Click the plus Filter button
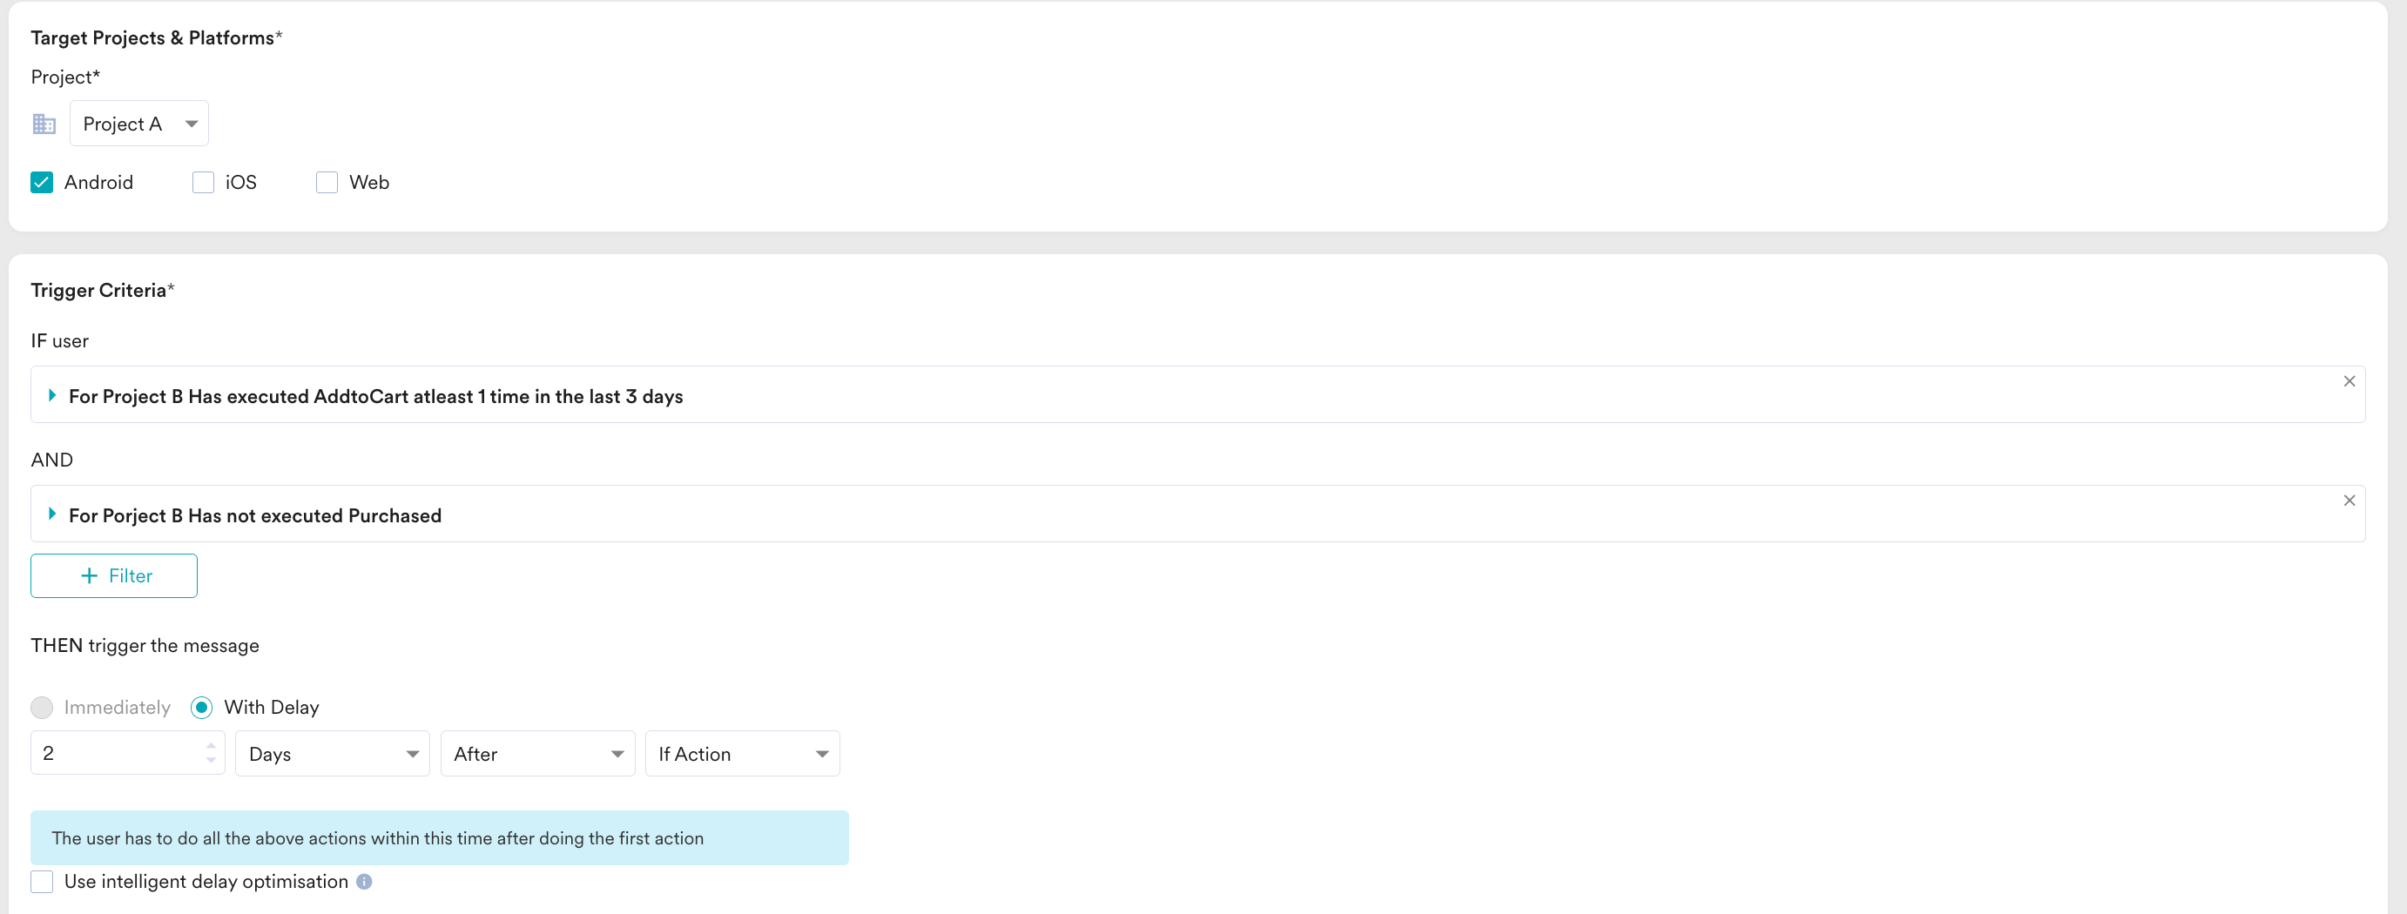Screen dimensions: 2407x914 tap(114, 575)
